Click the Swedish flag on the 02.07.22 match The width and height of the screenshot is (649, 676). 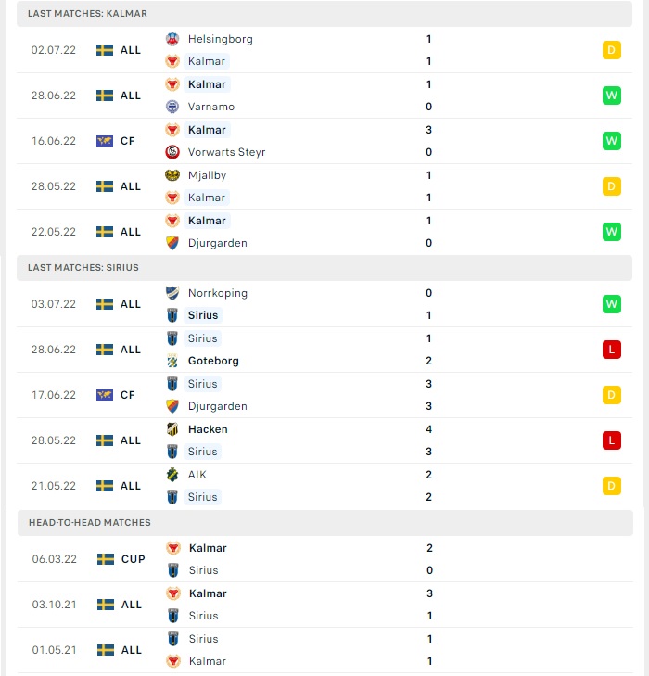tap(105, 50)
